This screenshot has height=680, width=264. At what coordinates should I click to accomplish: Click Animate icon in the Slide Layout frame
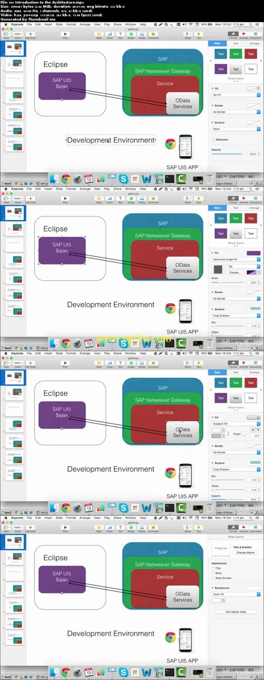243,528
